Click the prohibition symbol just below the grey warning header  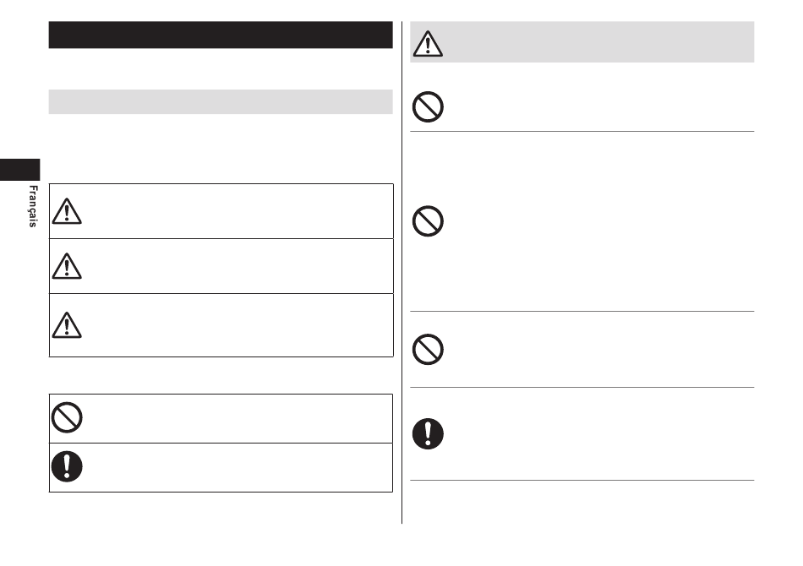[x=428, y=107]
